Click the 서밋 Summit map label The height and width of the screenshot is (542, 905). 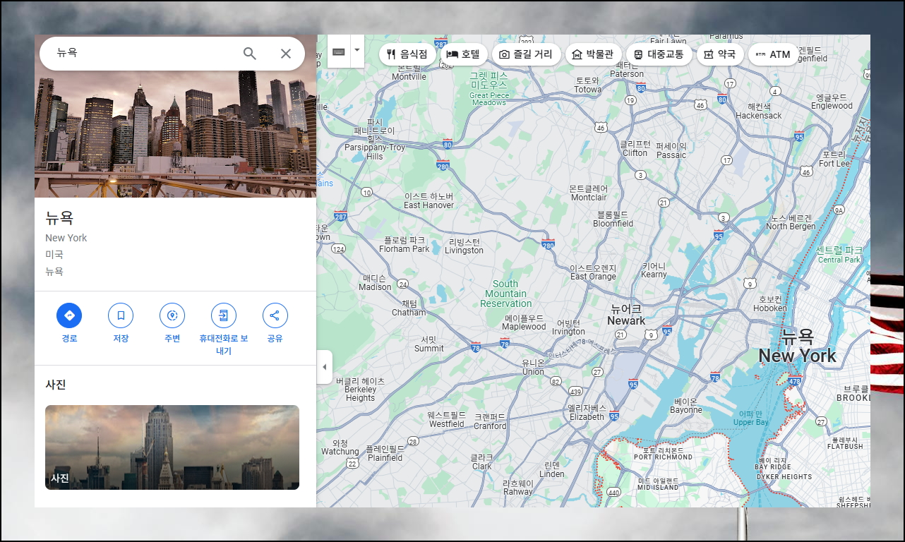click(429, 344)
